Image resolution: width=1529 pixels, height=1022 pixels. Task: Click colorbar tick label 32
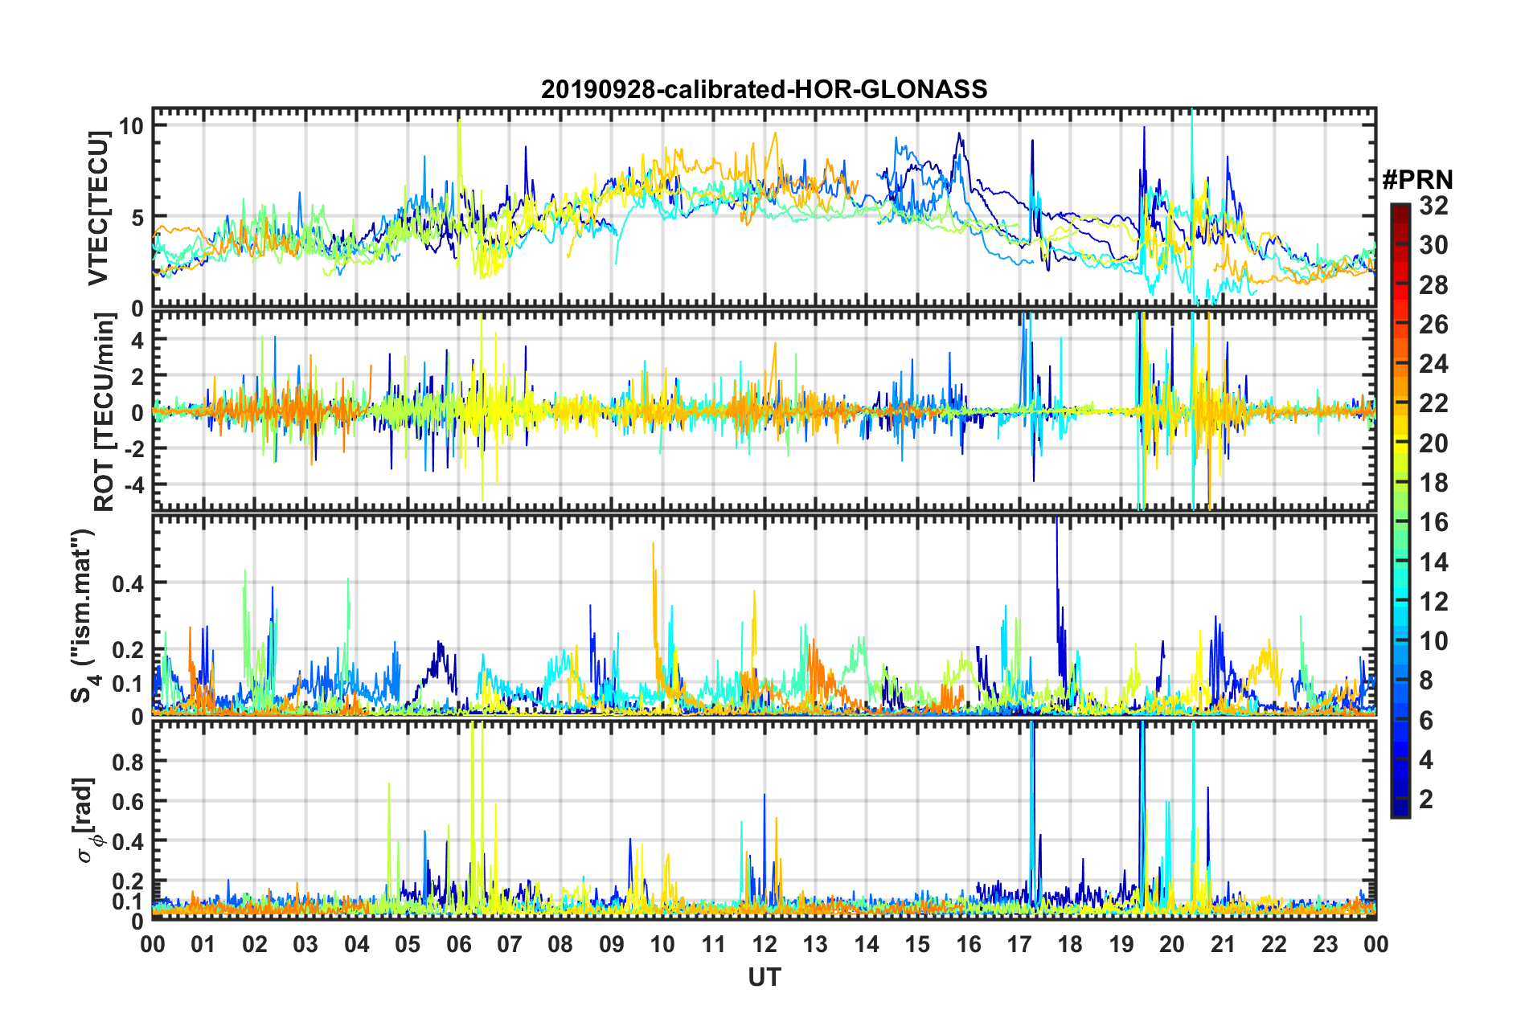click(x=1433, y=206)
